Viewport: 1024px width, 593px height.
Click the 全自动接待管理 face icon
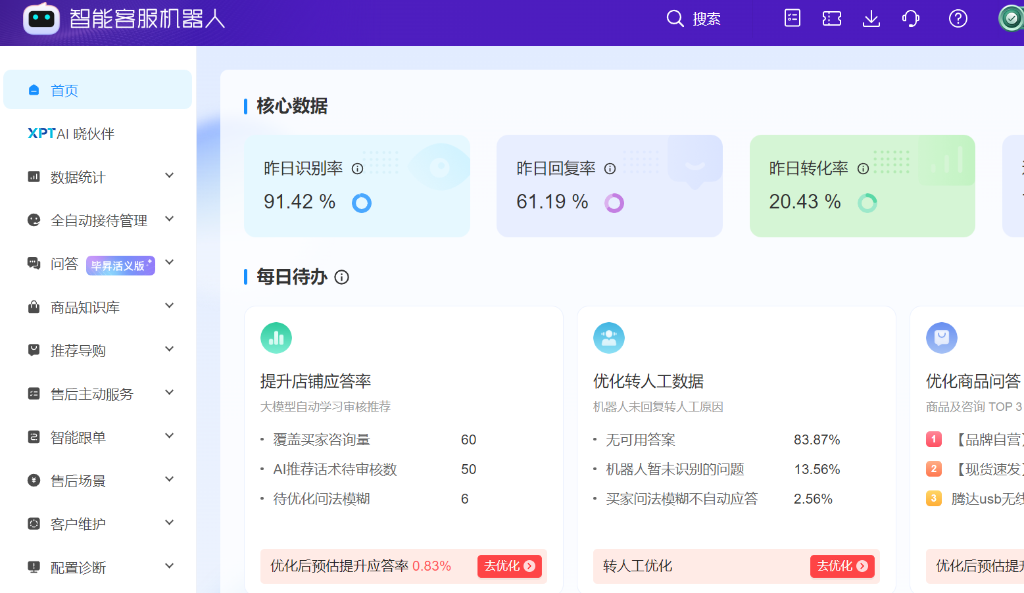(x=34, y=220)
